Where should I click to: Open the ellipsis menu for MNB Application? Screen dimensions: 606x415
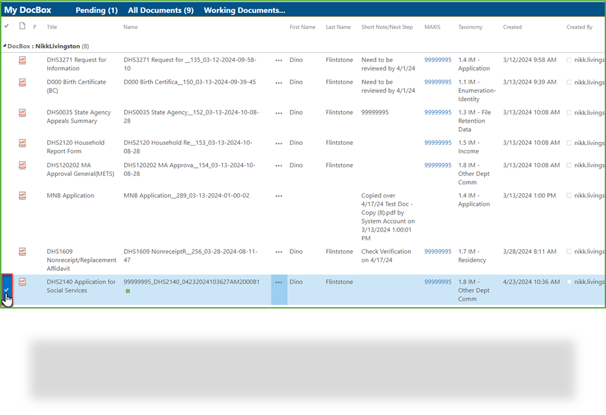point(279,195)
